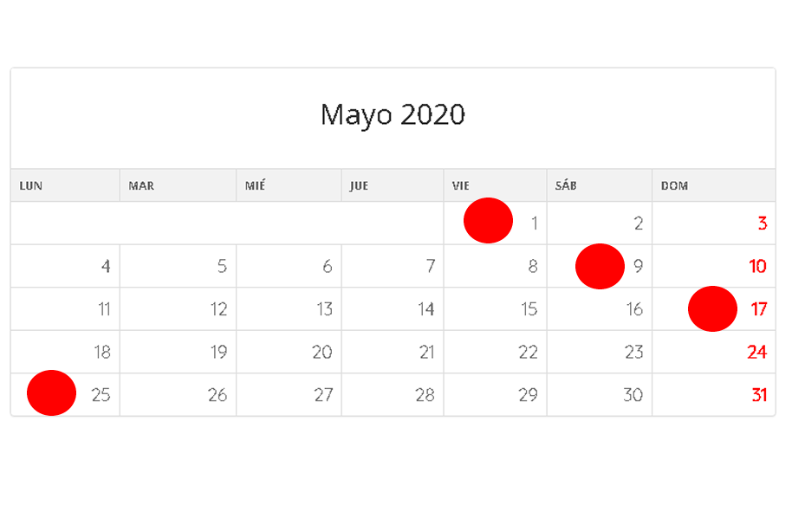Select day 4 cell

[x=65, y=266]
